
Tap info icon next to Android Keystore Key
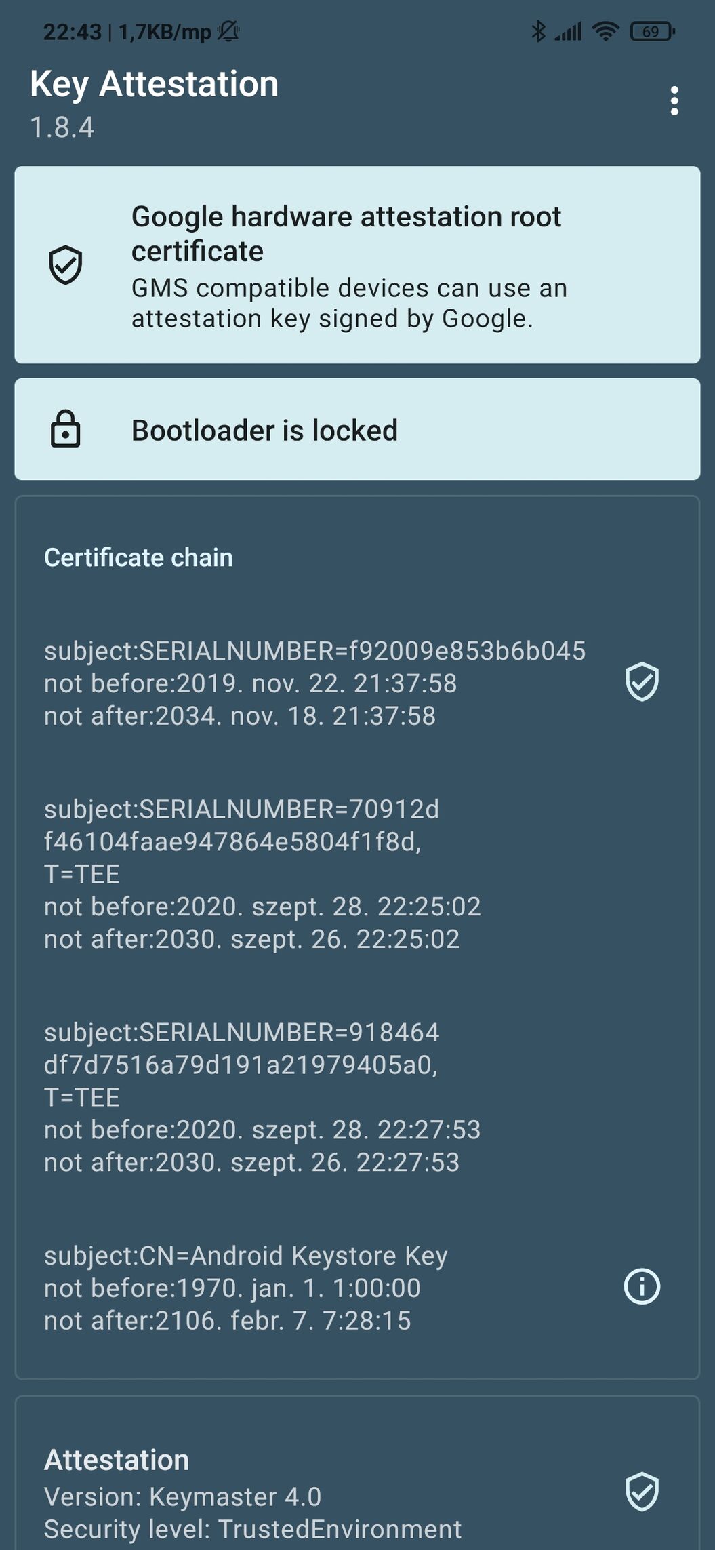[x=641, y=1286]
